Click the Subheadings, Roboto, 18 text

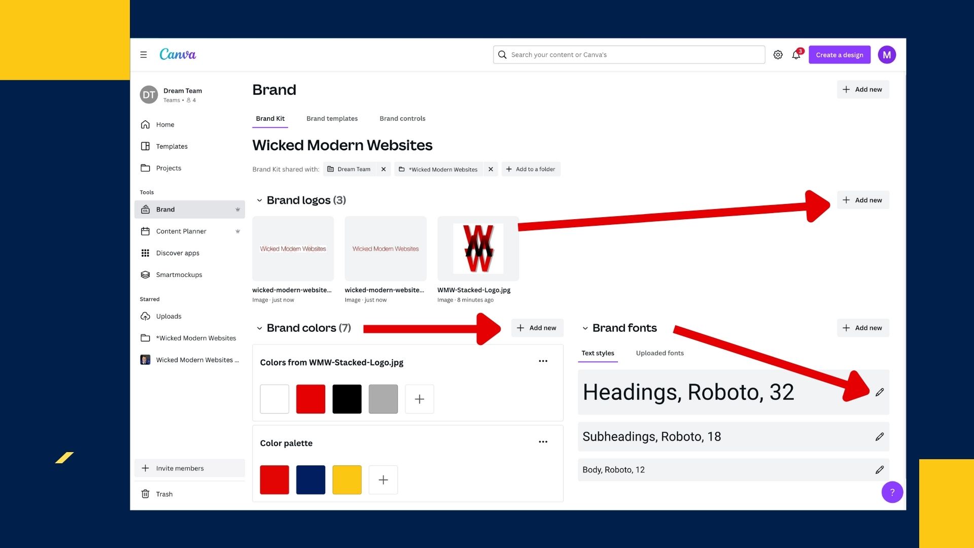click(651, 437)
